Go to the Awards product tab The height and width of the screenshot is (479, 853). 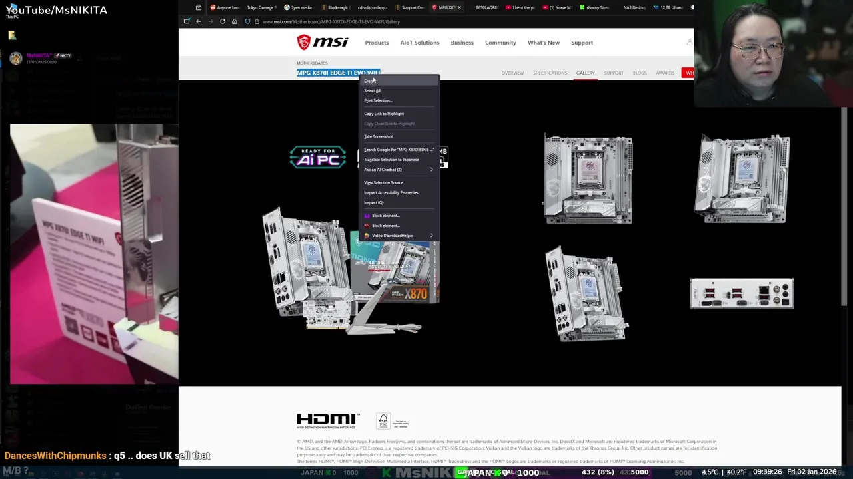[665, 73]
